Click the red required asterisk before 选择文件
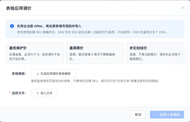This screenshot has width=190, height=122. point(10,93)
